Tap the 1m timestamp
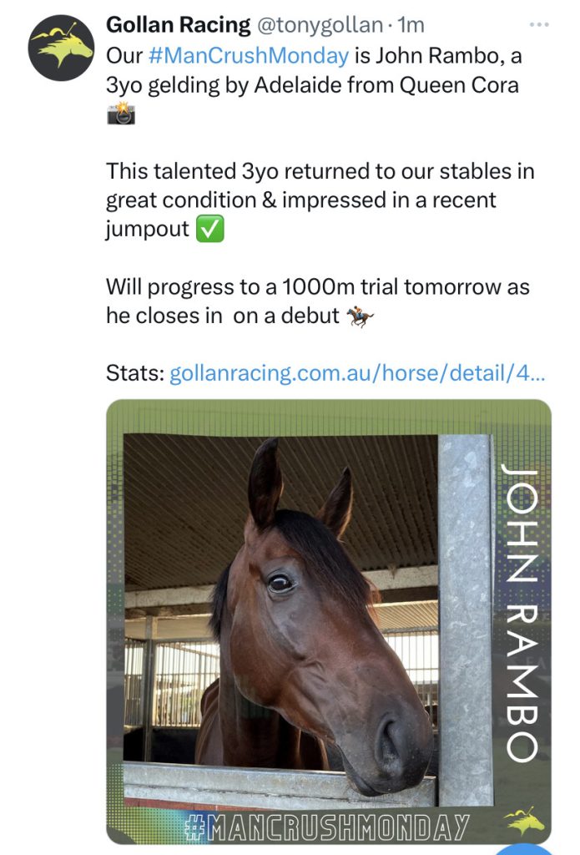This screenshot has height=855, width=580. [411, 24]
